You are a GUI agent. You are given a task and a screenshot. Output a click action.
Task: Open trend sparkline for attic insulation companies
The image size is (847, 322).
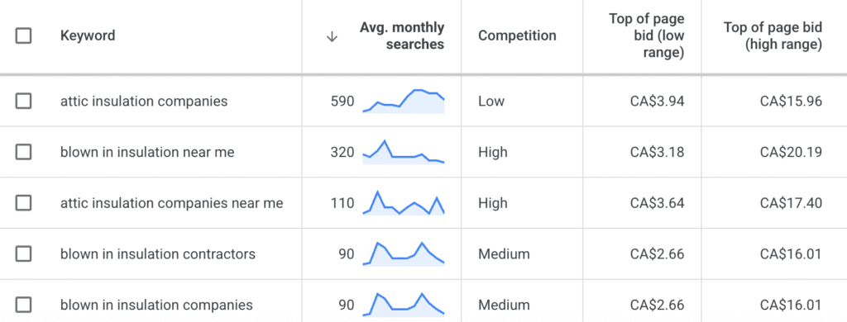(404, 102)
